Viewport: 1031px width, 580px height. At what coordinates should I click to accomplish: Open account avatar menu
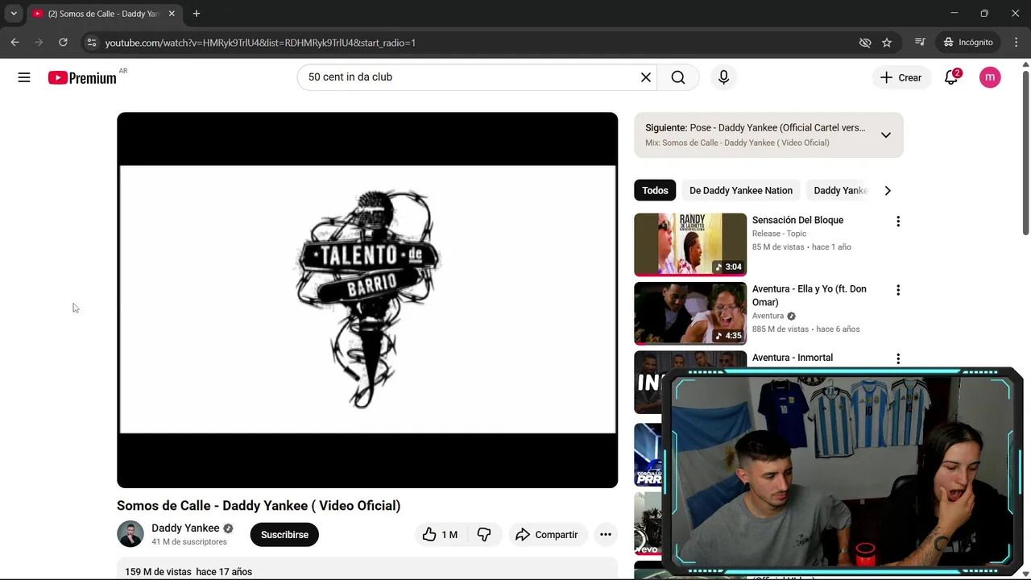[x=990, y=77]
